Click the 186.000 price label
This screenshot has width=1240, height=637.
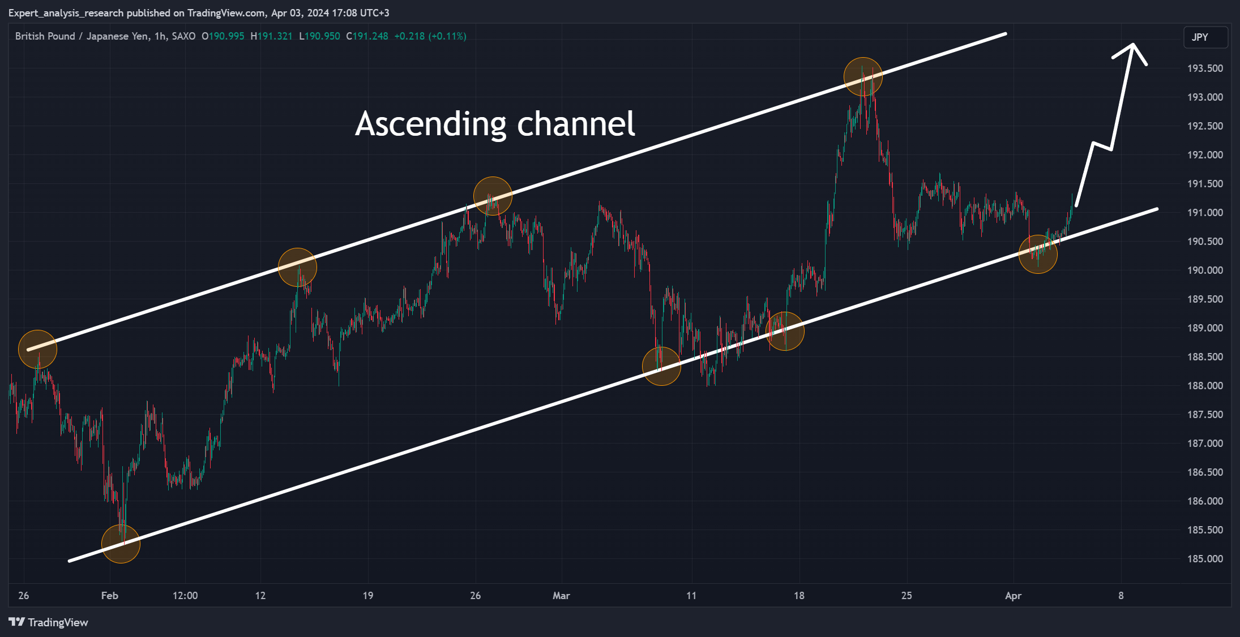click(1205, 501)
